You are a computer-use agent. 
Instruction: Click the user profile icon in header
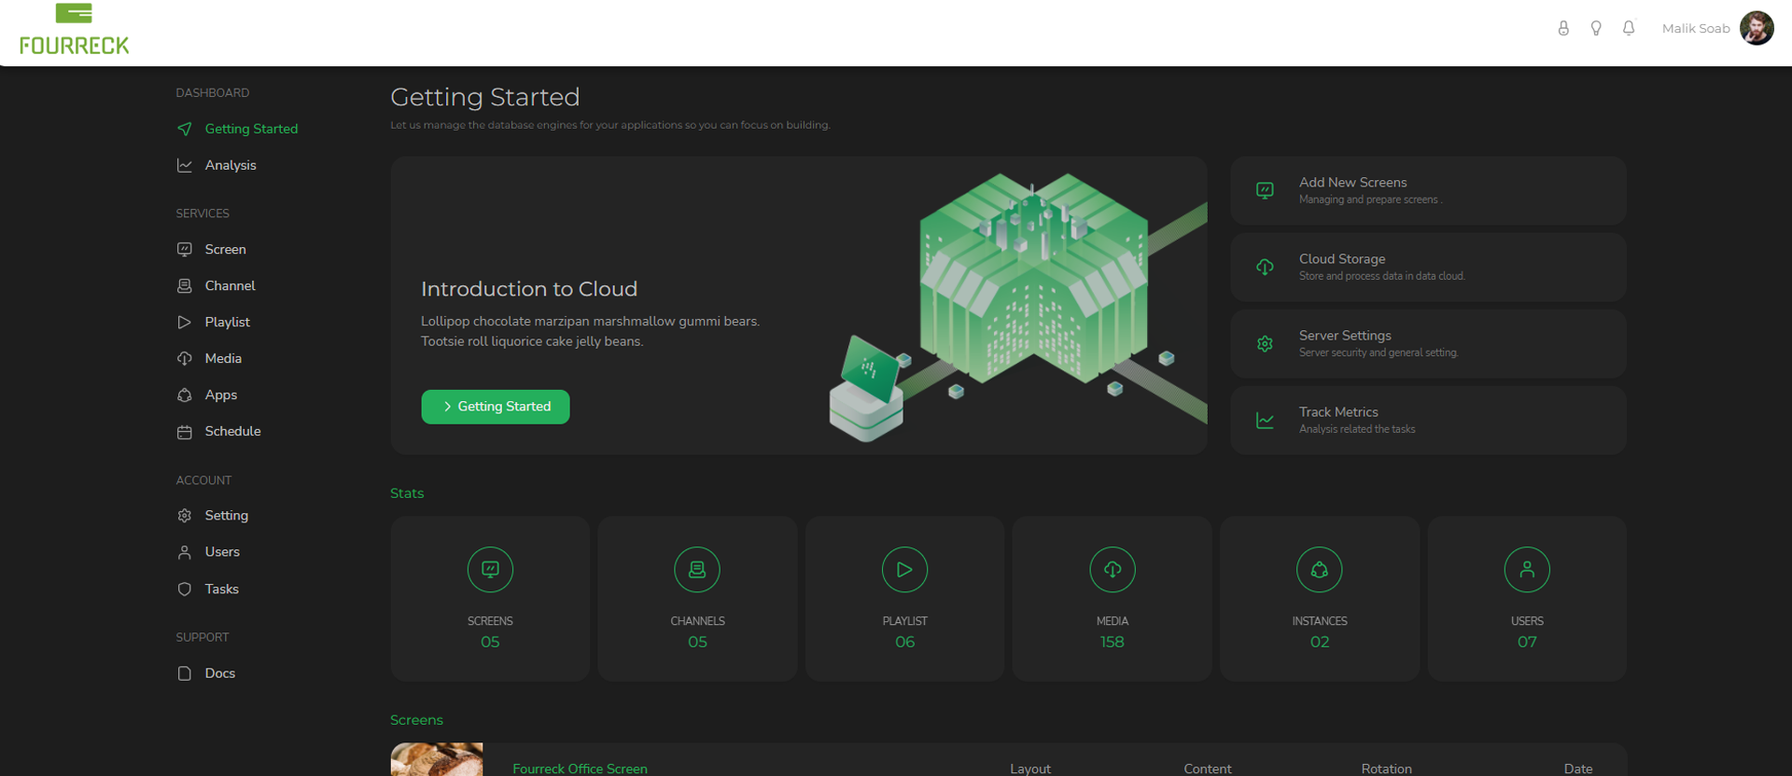[1563, 28]
